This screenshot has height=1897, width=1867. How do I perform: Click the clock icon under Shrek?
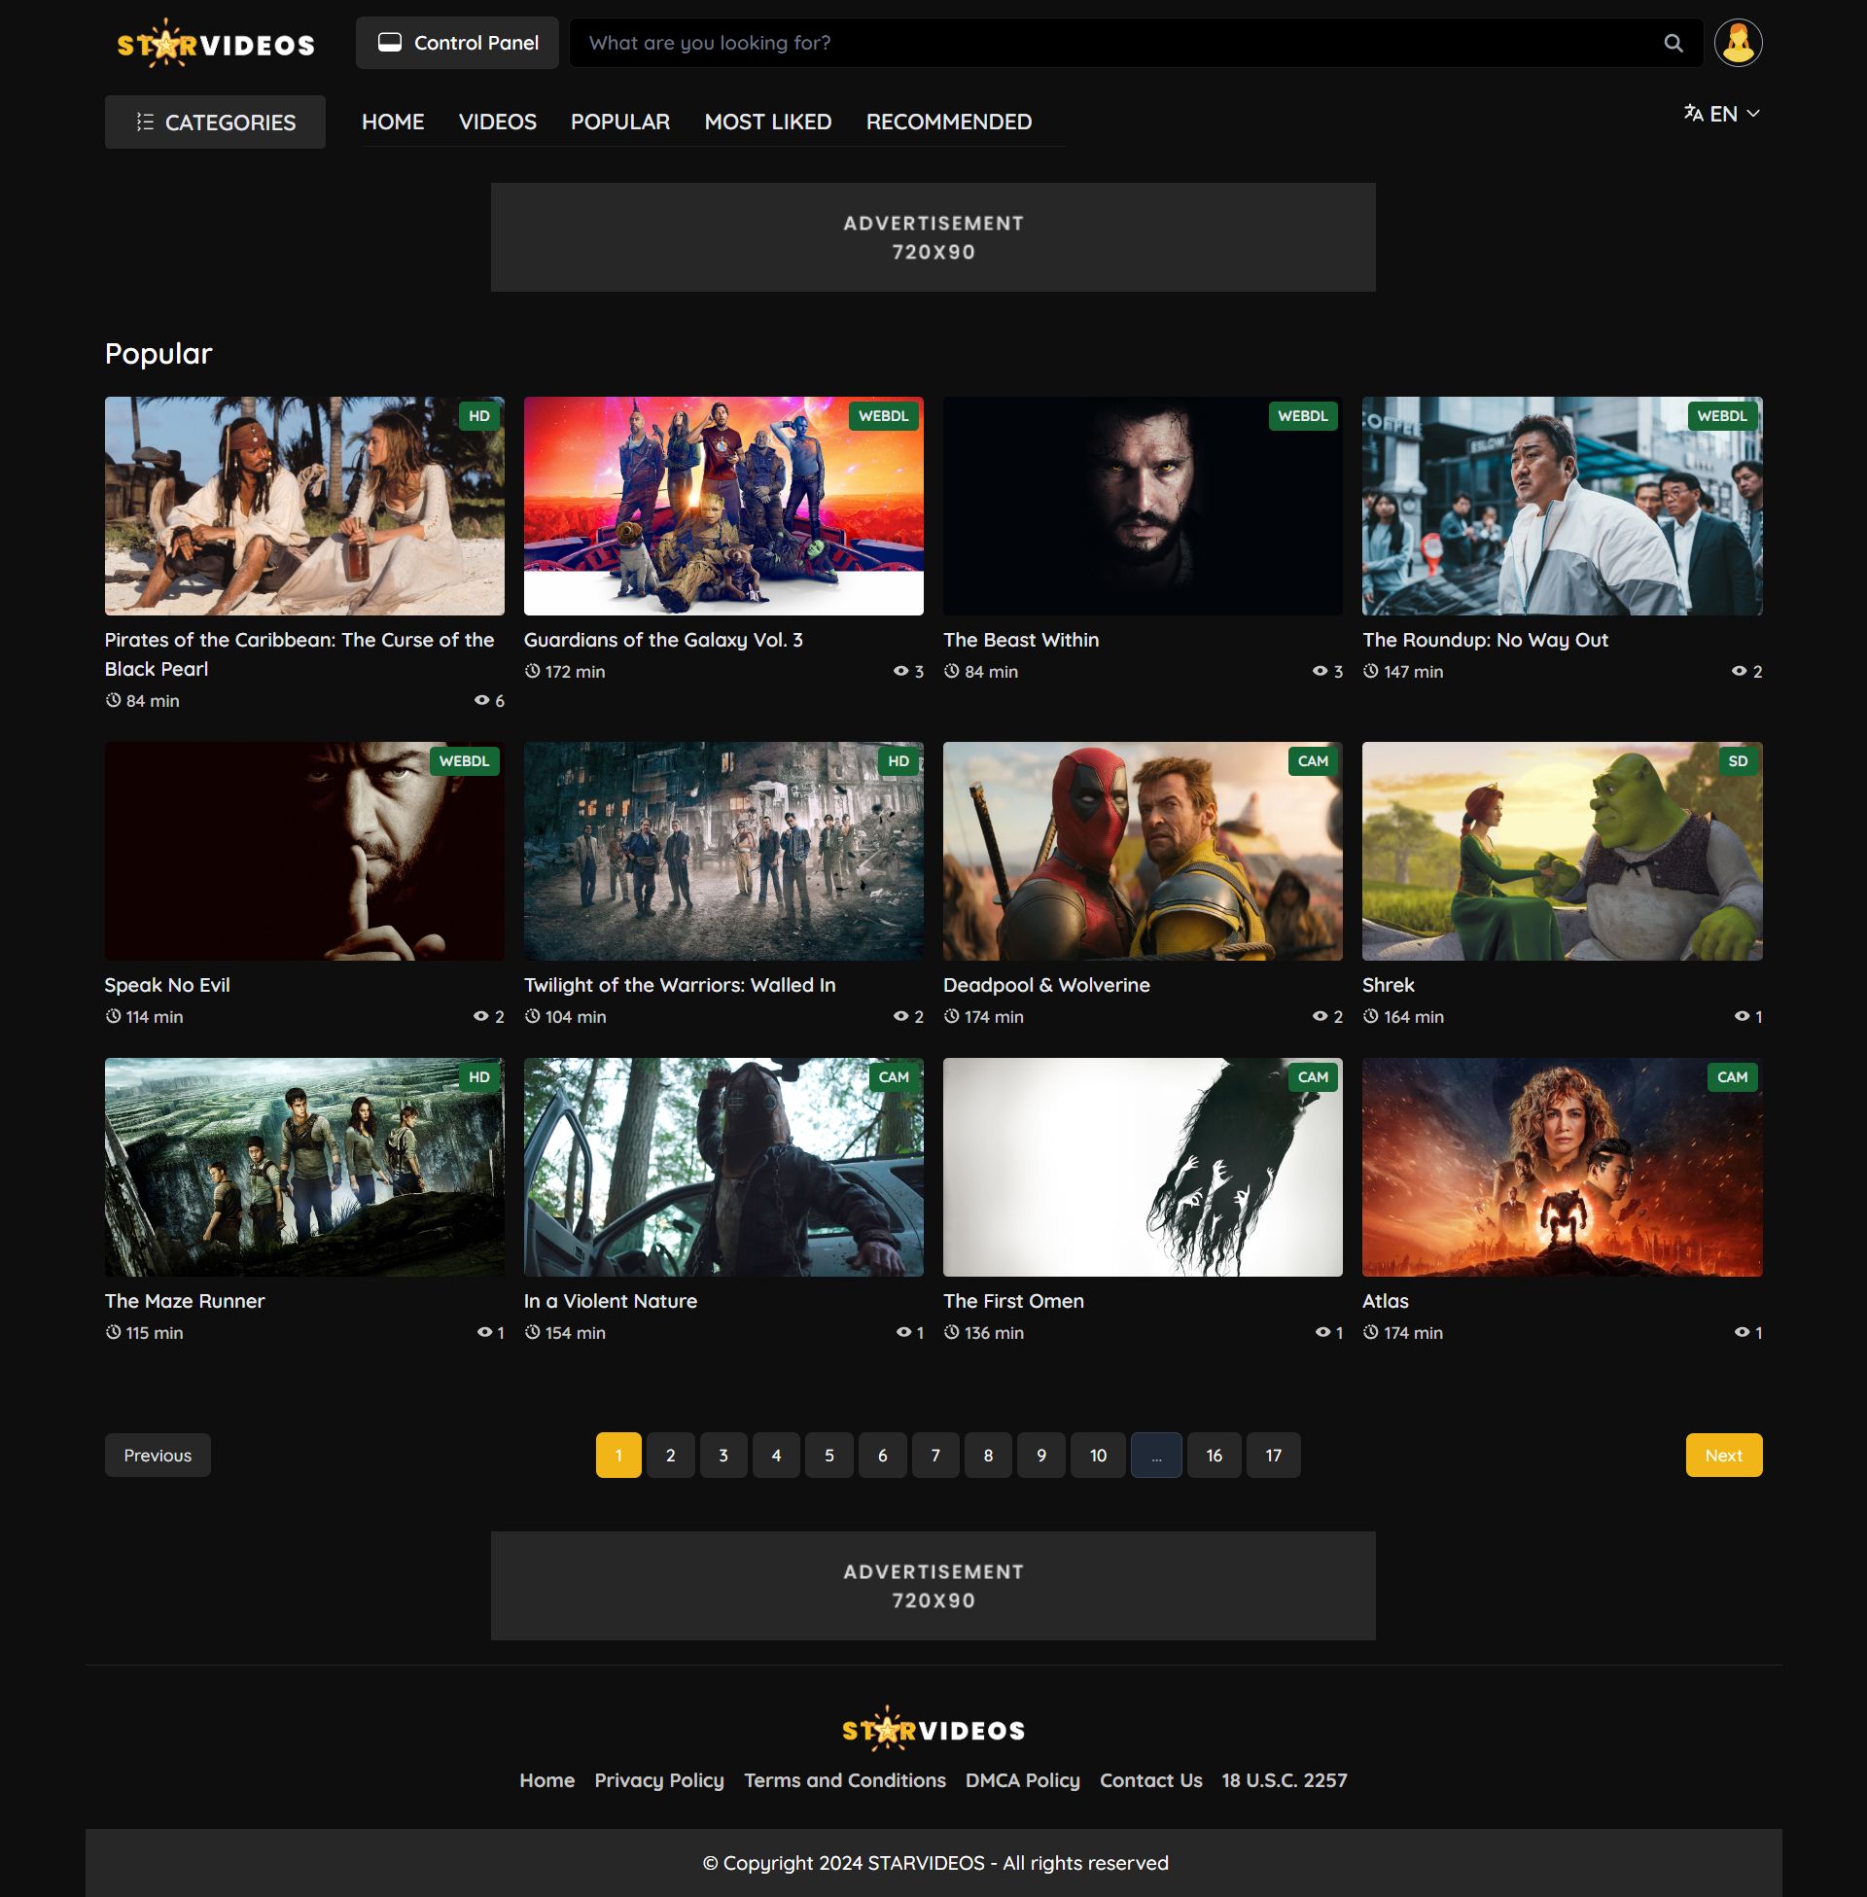1371,1017
